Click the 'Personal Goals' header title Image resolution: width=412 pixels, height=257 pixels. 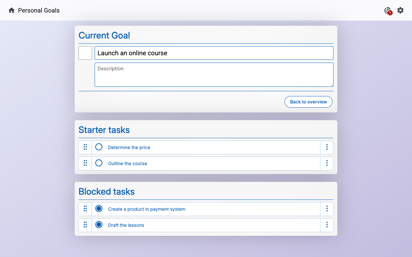point(39,10)
